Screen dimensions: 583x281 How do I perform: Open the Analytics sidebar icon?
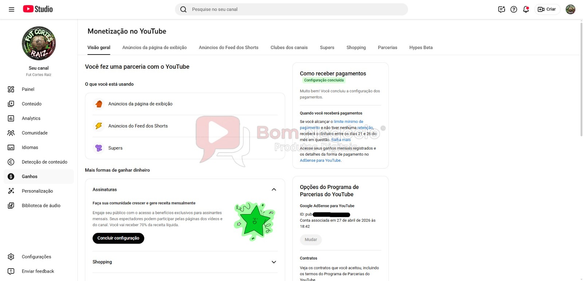pyautogui.click(x=11, y=118)
